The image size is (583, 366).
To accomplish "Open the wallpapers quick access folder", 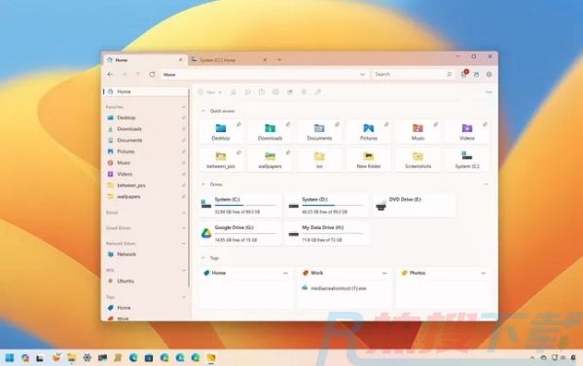I will tap(270, 160).
